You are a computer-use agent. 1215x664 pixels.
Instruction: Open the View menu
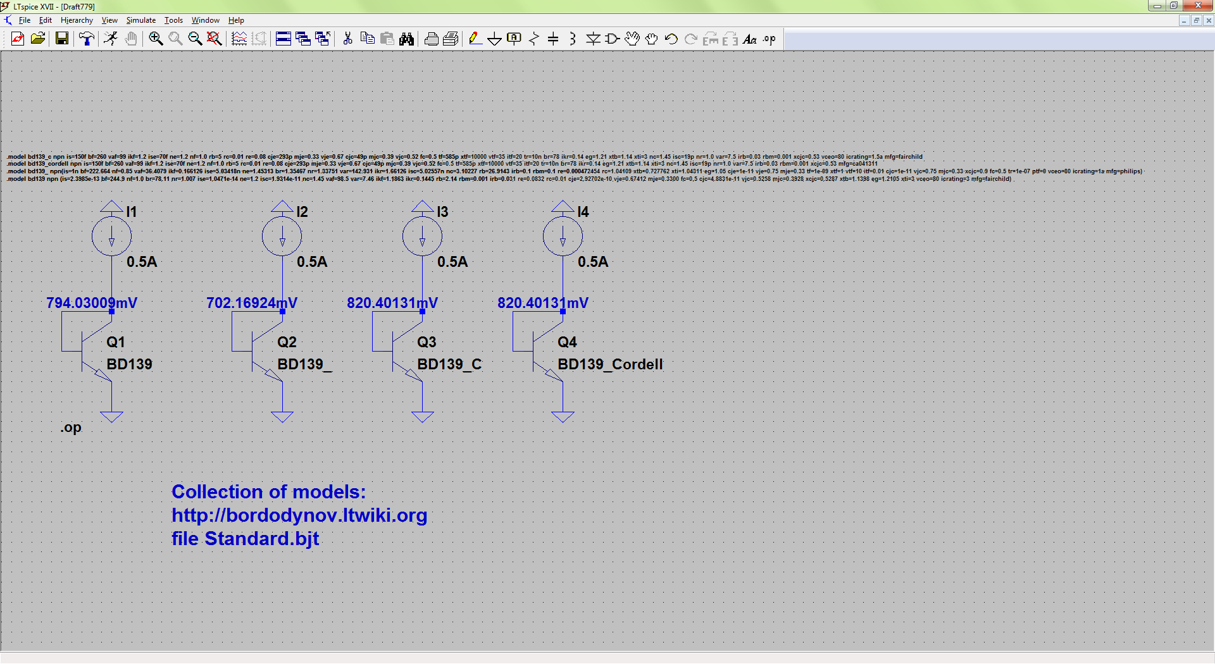point(109,20)
